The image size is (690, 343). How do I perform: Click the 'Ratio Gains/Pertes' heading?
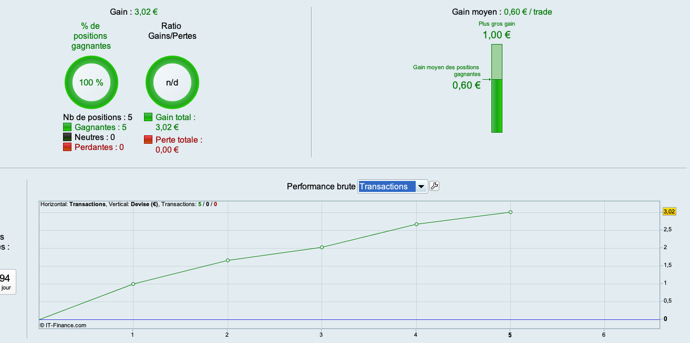pos(172,31)
